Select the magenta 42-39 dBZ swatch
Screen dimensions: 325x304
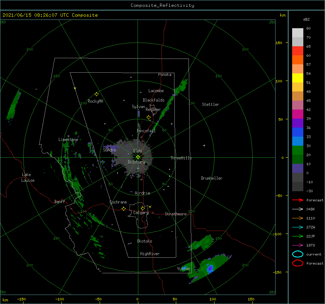tap(298, 114)
